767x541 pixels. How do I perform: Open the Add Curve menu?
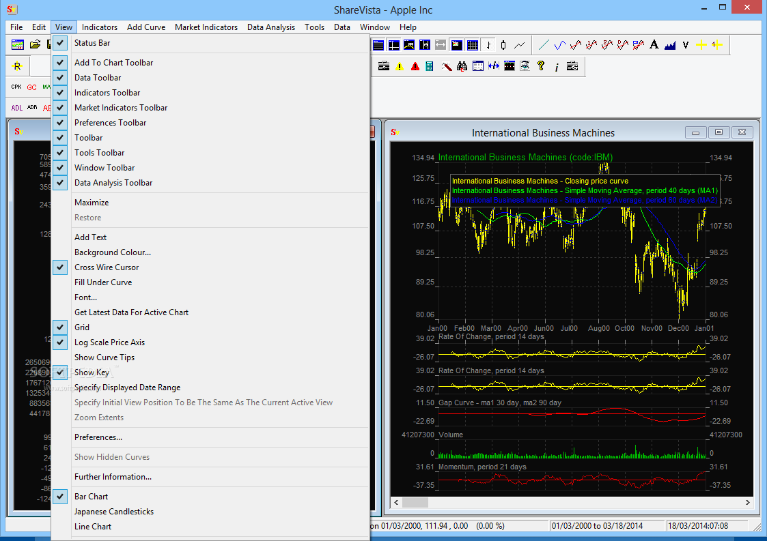click(146, 27)
